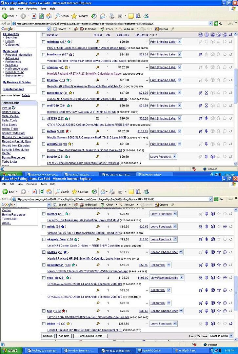The width and height of the screenshot is (238, 354).
Task: Open the action dropdown for arthur5393's row
Action: tap(180, 144)
